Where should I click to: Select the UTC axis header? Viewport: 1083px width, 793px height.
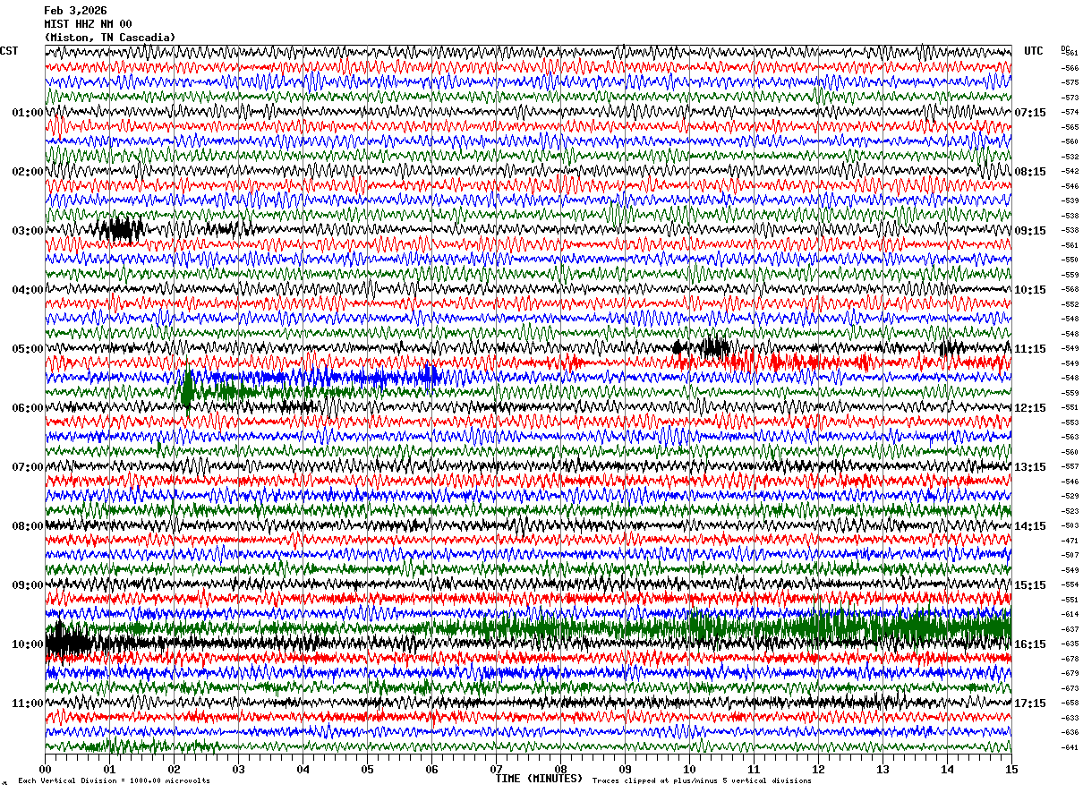pos(1034,51)
